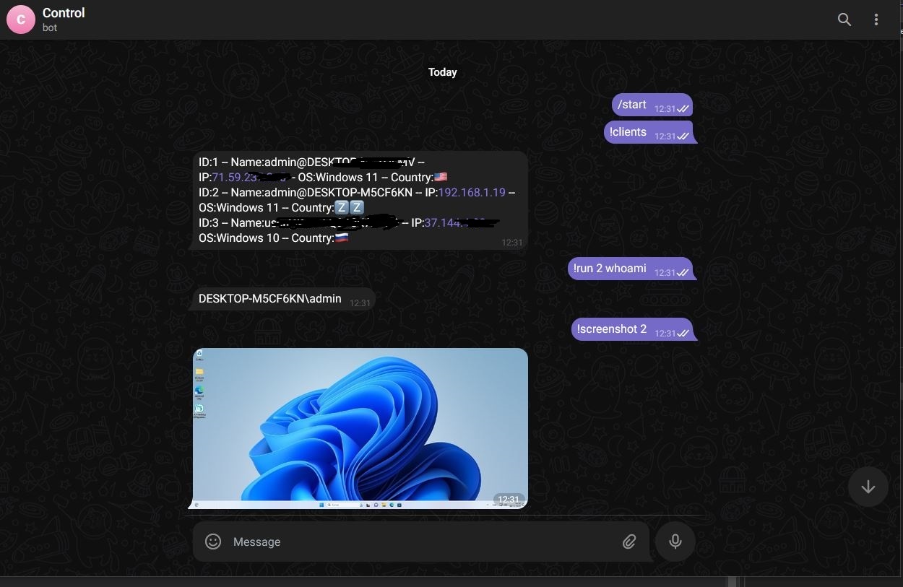Click "ID:1" in the clients list
This screenshot has height=587, width=903.
pyautogui.click(x=208, y=162)
